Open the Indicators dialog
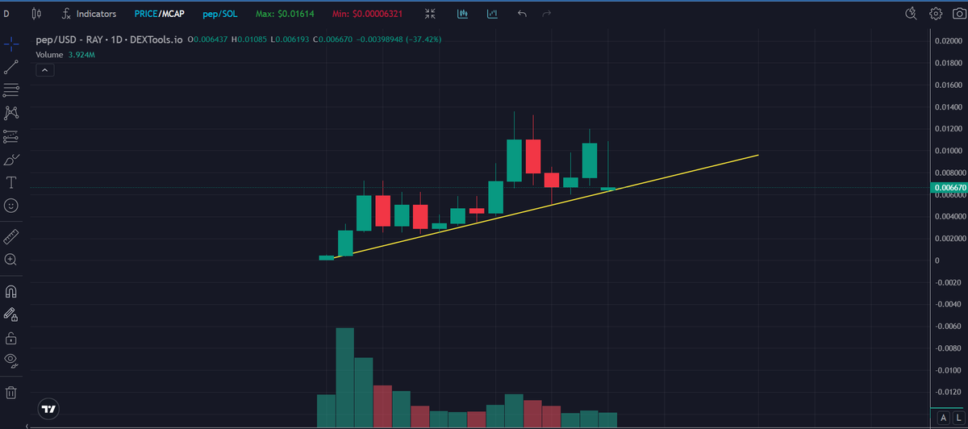The width and height of the screenshot is (968, 429). 89,14
